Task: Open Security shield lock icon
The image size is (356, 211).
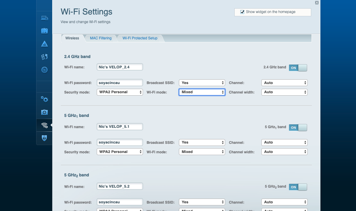Action: point(44,138)
